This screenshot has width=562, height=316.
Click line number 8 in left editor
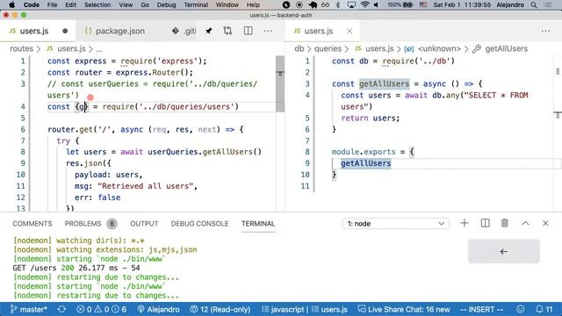23,152
